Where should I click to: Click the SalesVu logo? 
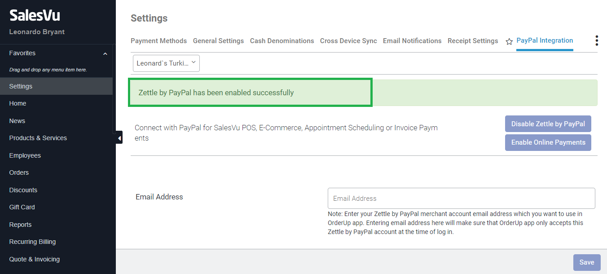(x=35, y=16)
